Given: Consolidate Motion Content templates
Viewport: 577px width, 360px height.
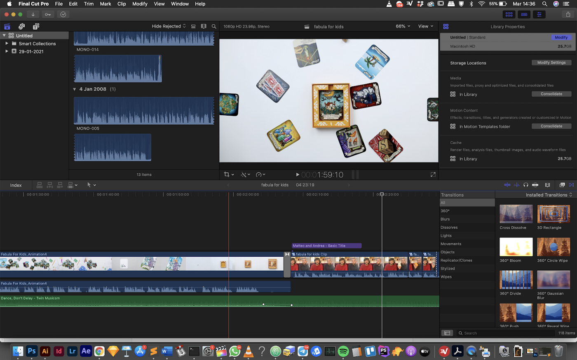Looking at the screenshot, I should pos(551,126).
